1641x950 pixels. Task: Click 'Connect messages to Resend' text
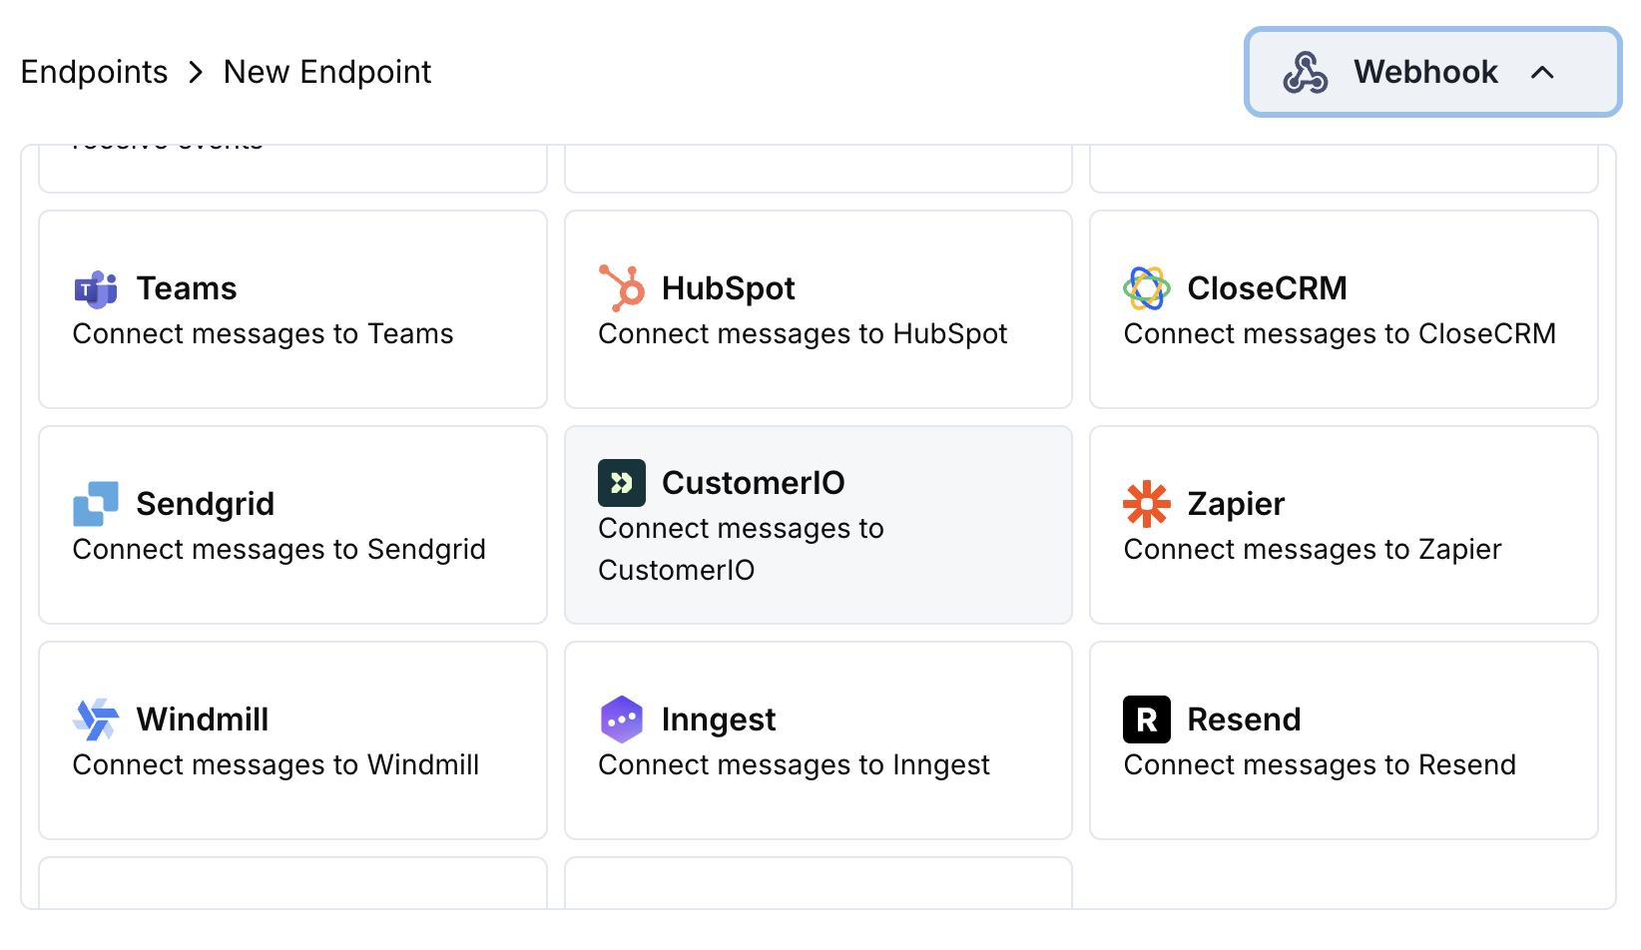[x=1321, y=765]
